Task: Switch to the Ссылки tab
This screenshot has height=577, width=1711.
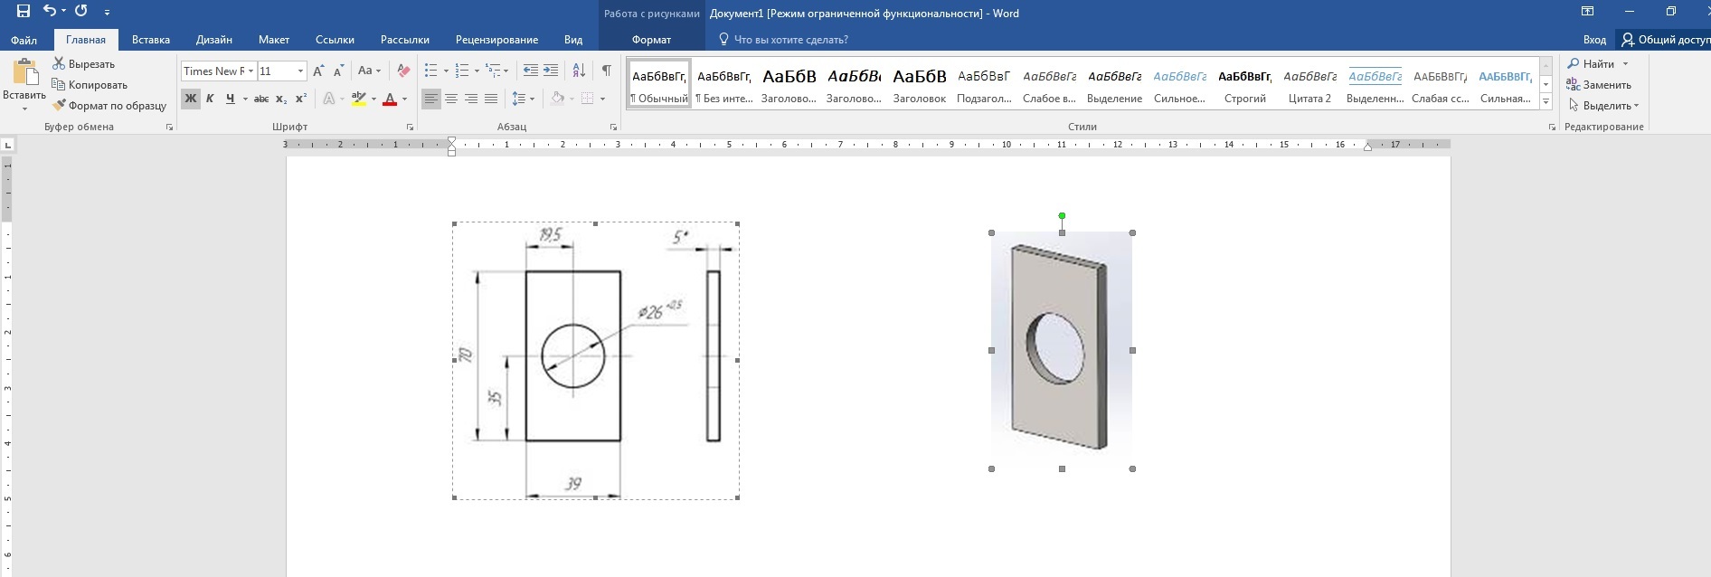Action: (x=335, y=40)
